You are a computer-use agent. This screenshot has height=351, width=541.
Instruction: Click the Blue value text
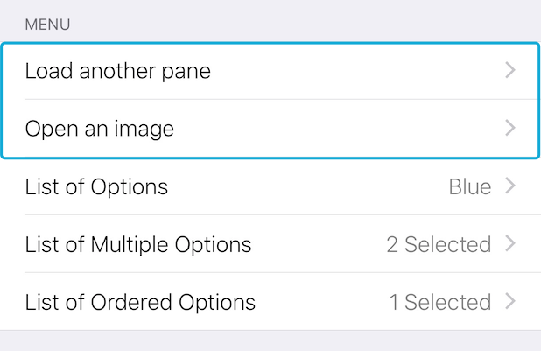coord(470,187)
